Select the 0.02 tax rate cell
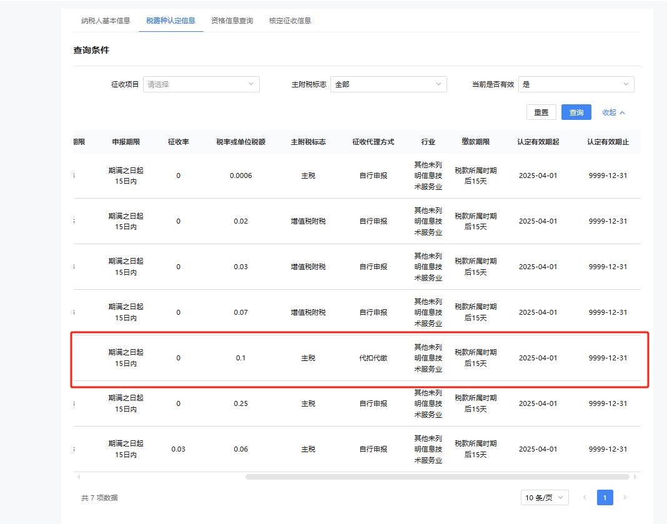The image size is (667, 524). coord(241,221)
